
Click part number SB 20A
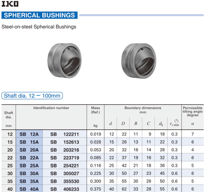pyautogui.click(x=29, y=150)
